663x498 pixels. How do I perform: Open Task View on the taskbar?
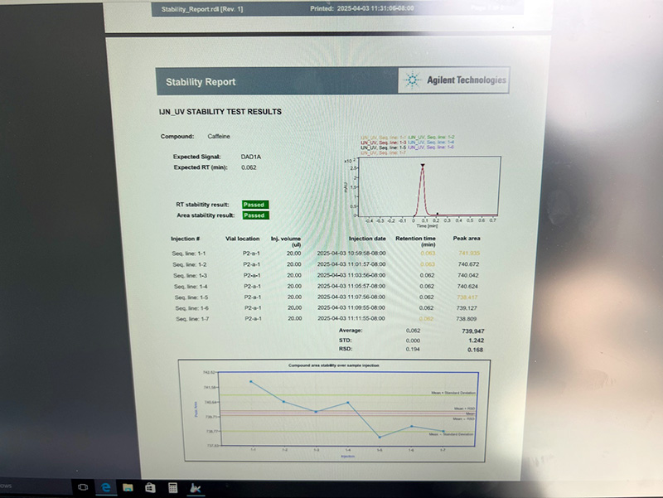click(84, 486)
